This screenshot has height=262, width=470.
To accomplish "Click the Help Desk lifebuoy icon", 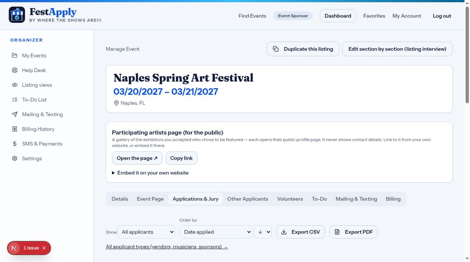I will (x=14, y=70).
